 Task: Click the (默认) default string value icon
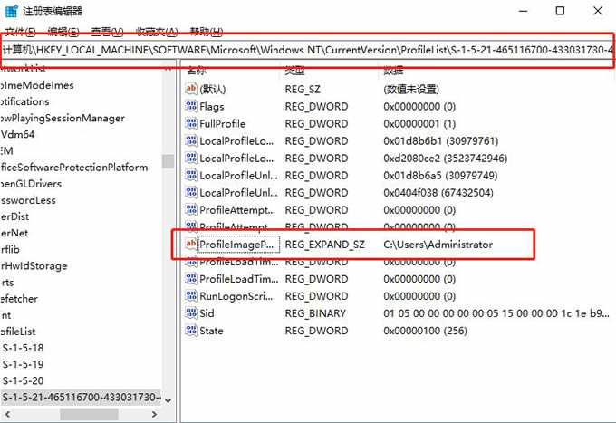pyautogui.click(x=191, y=89)
